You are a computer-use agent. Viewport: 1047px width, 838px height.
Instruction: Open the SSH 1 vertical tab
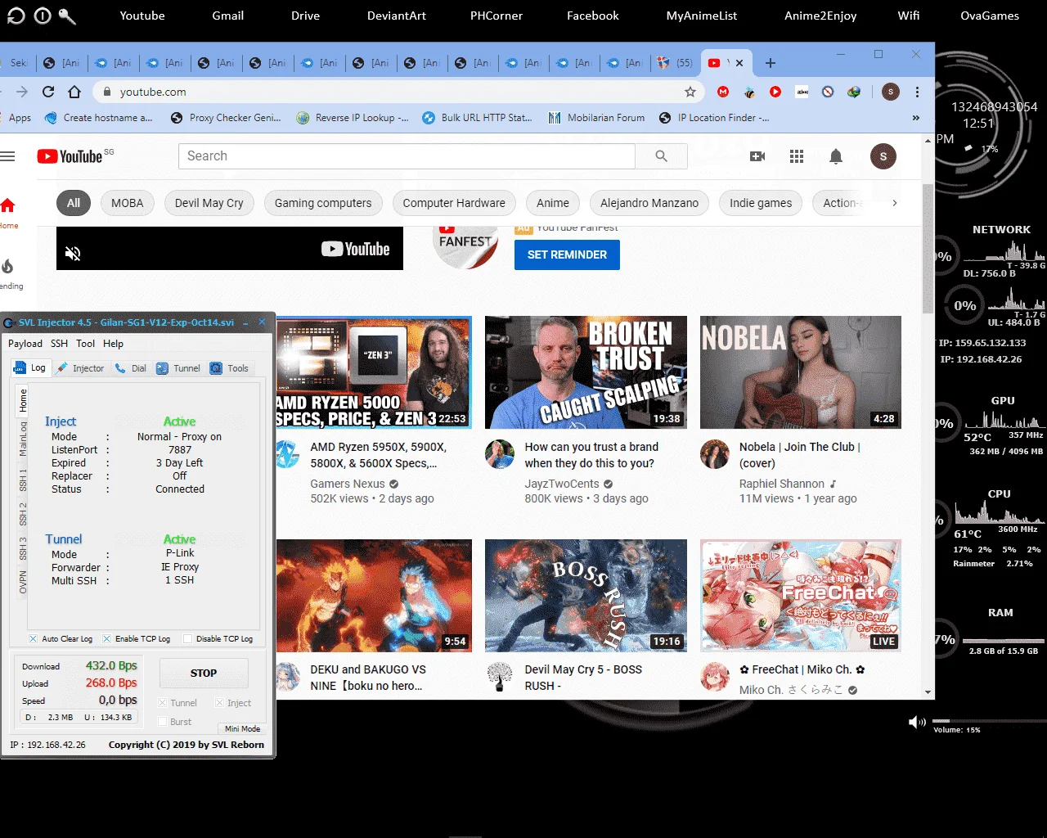point(23,480)
